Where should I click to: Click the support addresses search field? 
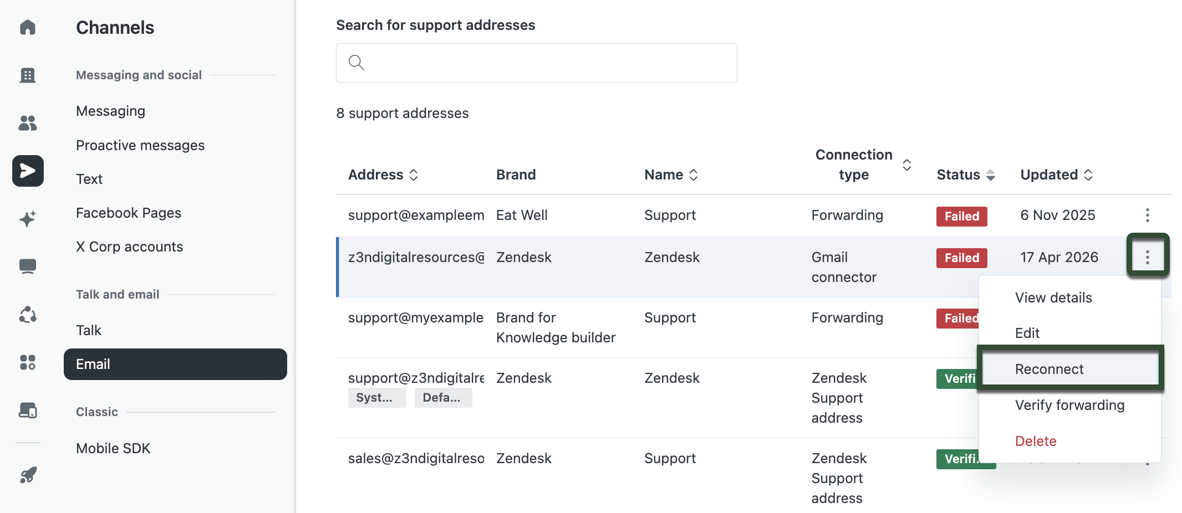[536, 63]
